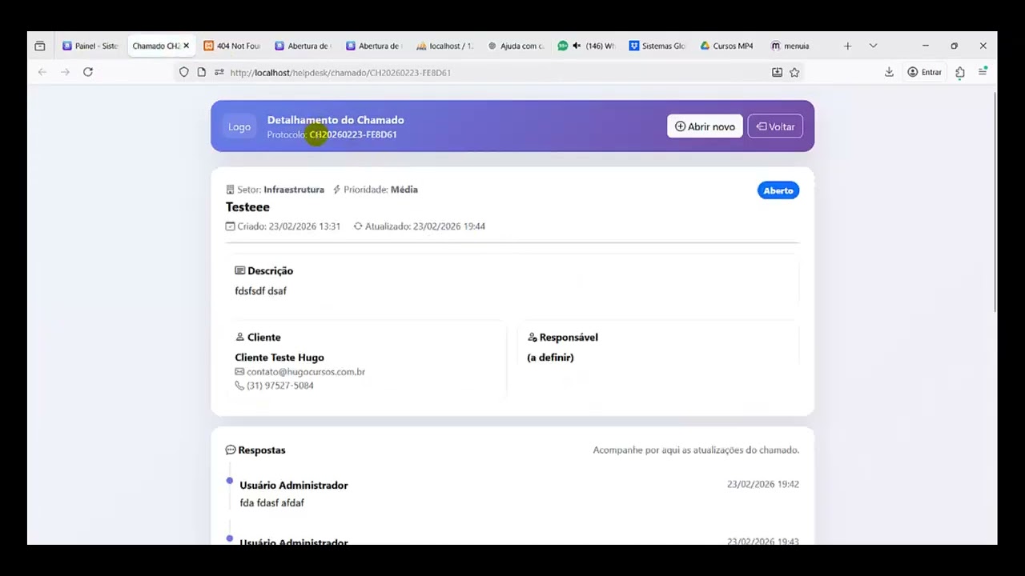
Task: Click the Testeee ticket title
Action: click(247, 207)
